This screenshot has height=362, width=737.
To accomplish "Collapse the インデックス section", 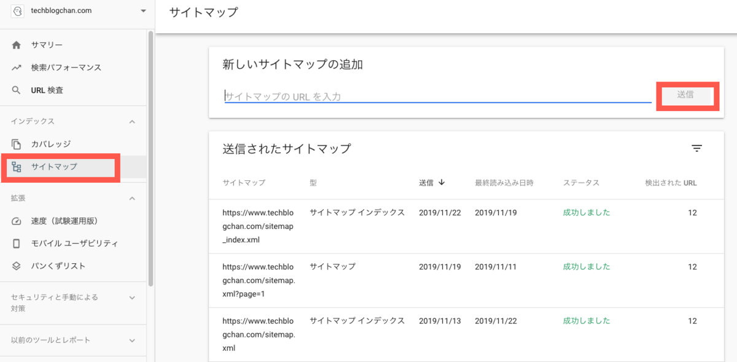I will pyautogui.click(x=131, y=121).
